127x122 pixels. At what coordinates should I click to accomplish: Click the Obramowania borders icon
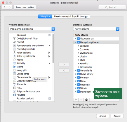[x=14, y=77]
